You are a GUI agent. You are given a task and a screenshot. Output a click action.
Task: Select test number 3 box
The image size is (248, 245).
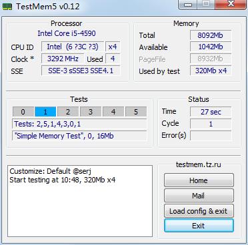(x=91, y=112)
